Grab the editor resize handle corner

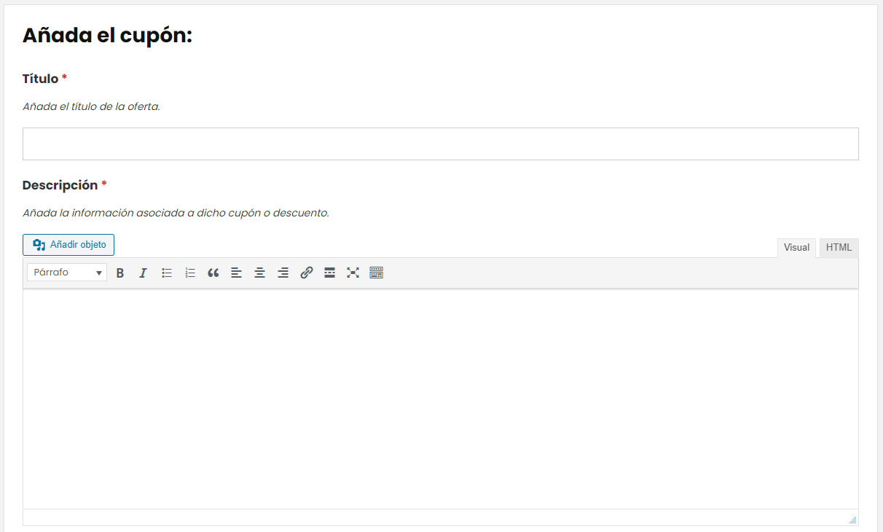pyautogui.click(x=852, y=520)
